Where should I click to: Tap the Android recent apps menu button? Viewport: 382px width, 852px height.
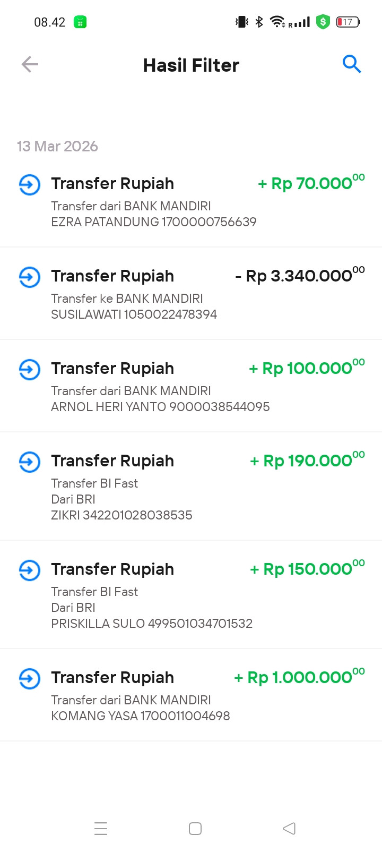101,829
